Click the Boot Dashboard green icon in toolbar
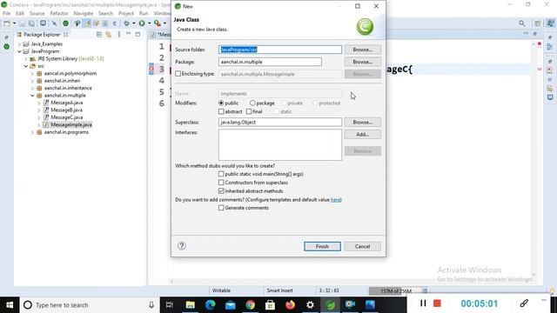The height and width of the screenshot is (313, 557). click(x=66, y=23)
